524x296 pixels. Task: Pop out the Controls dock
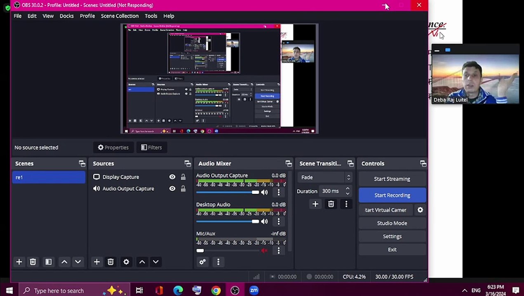[423, 164]
